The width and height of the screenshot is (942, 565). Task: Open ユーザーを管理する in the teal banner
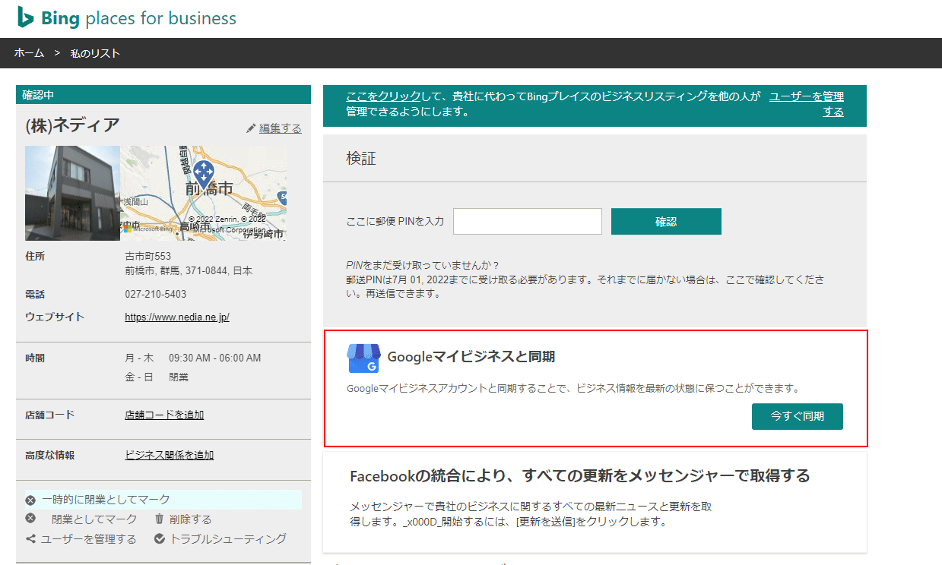(807, 104)
